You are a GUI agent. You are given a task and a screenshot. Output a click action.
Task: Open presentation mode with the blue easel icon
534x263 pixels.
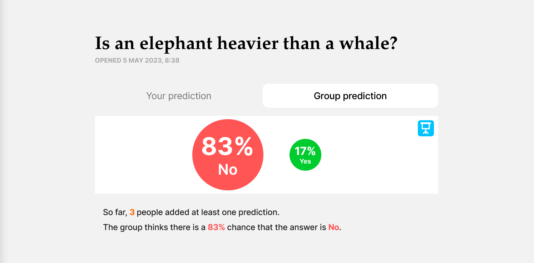426,128
